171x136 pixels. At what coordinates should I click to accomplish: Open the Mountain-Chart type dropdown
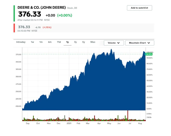tap(140, 43)
